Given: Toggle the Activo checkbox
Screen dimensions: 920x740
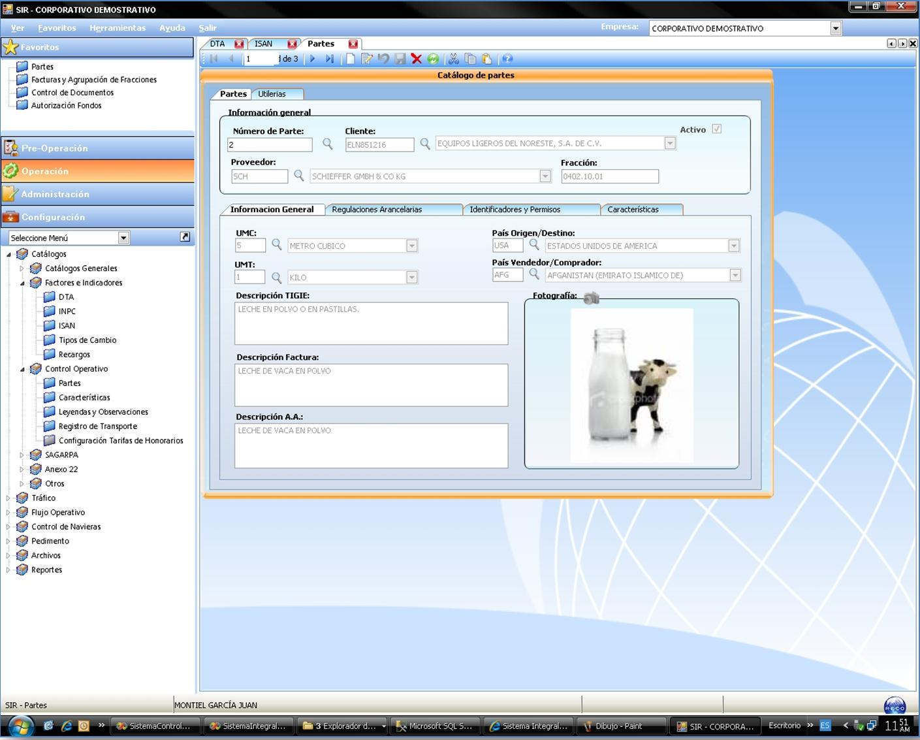Looking at the screenshot, I should 716,129.
